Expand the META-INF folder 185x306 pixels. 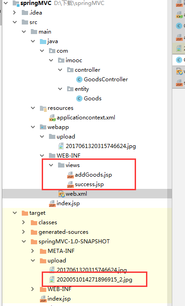point(33,251)
